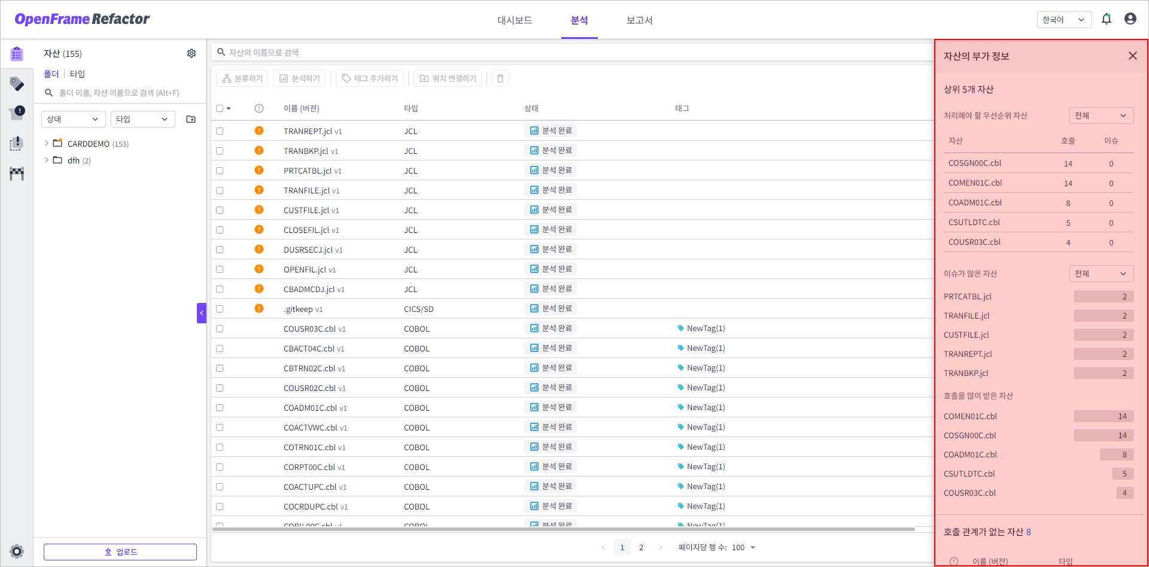
Task: Expand the dfh folder
Action: point(47,160)
